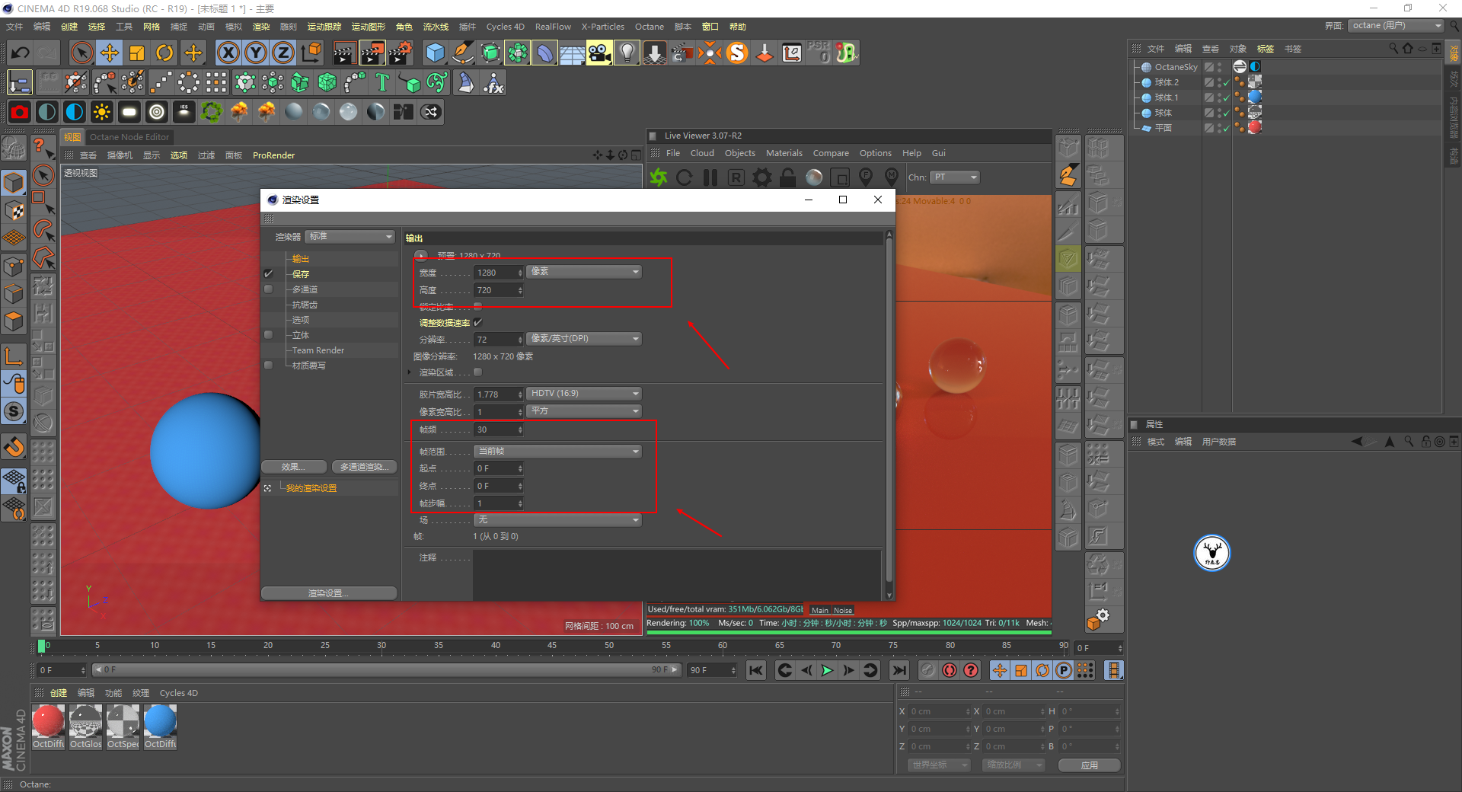Toggle the Stereoscopic (立体) checkbox
Screen dimensions: 1462x792
[x=268, y=335]
